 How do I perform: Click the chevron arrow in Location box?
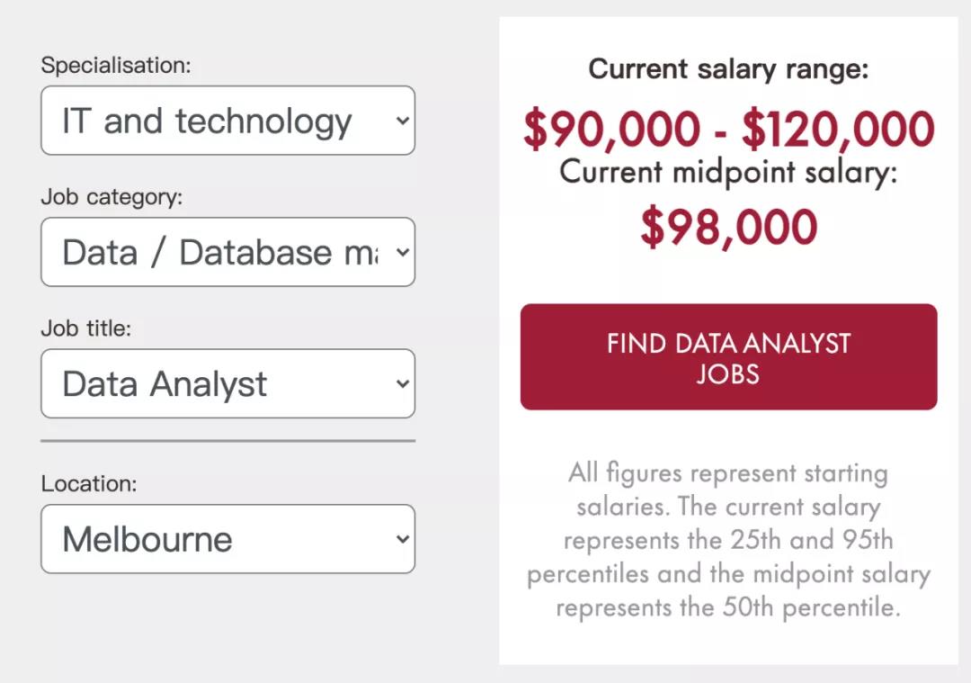[403, 539]
